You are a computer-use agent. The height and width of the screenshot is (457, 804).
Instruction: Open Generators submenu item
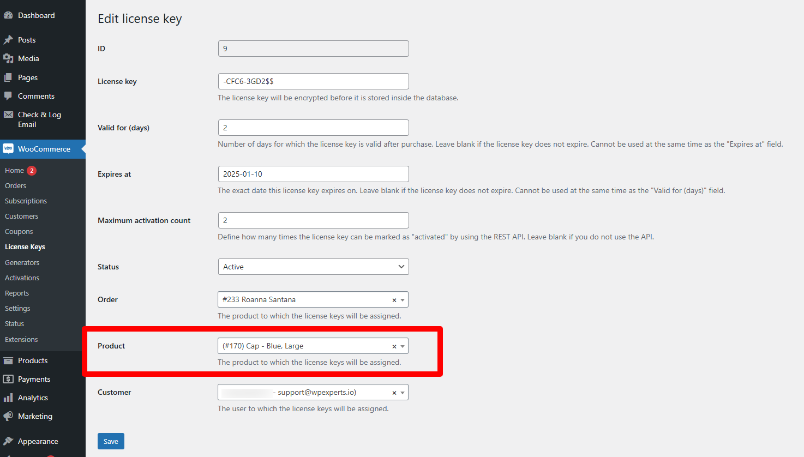(22, 262)
